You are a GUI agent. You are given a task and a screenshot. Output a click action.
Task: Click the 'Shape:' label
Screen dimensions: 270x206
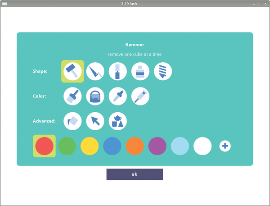40,71
